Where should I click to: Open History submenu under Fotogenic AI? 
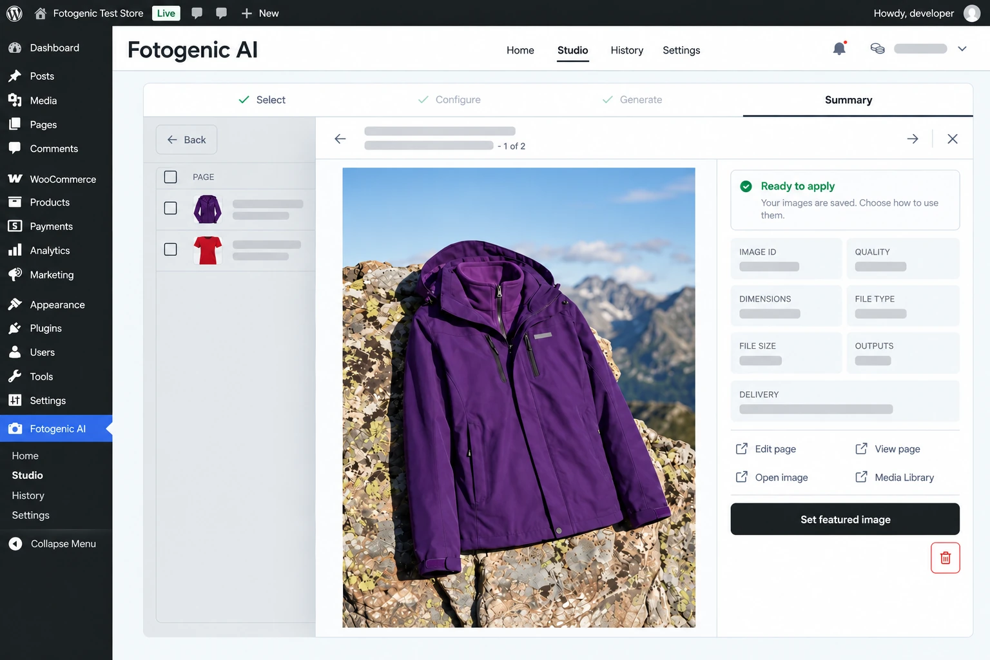[x=28, y=495]
